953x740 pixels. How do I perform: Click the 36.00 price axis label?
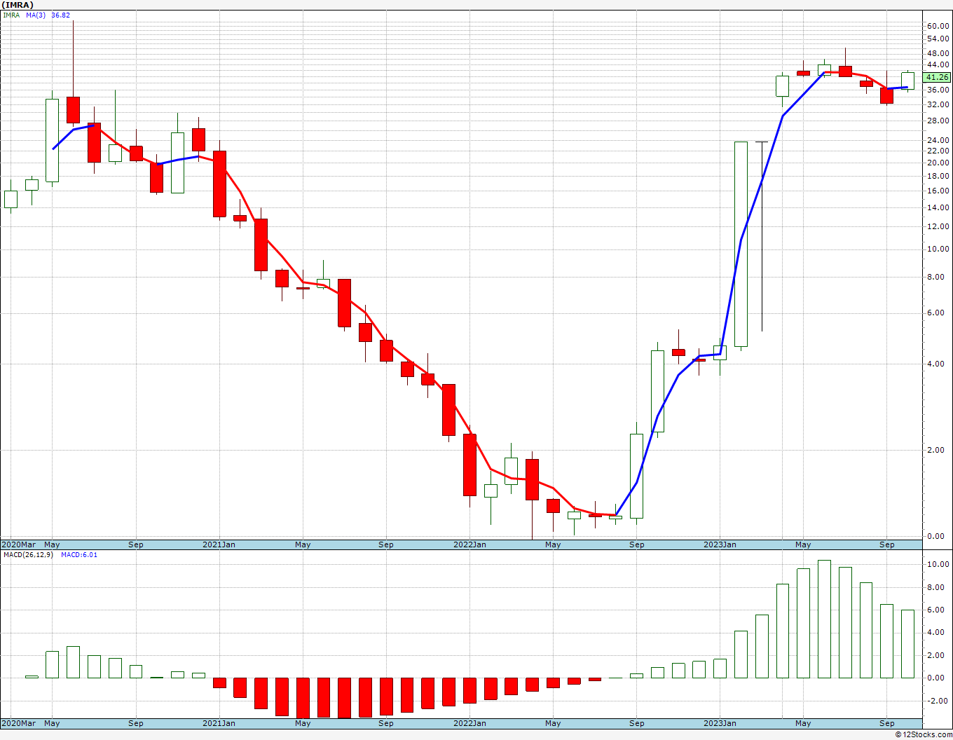pyautogui.click(x=938, y=90)
